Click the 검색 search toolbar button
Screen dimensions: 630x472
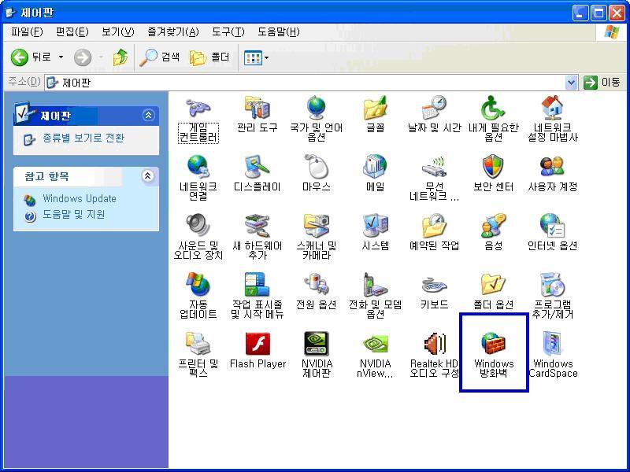coord(160,57)
